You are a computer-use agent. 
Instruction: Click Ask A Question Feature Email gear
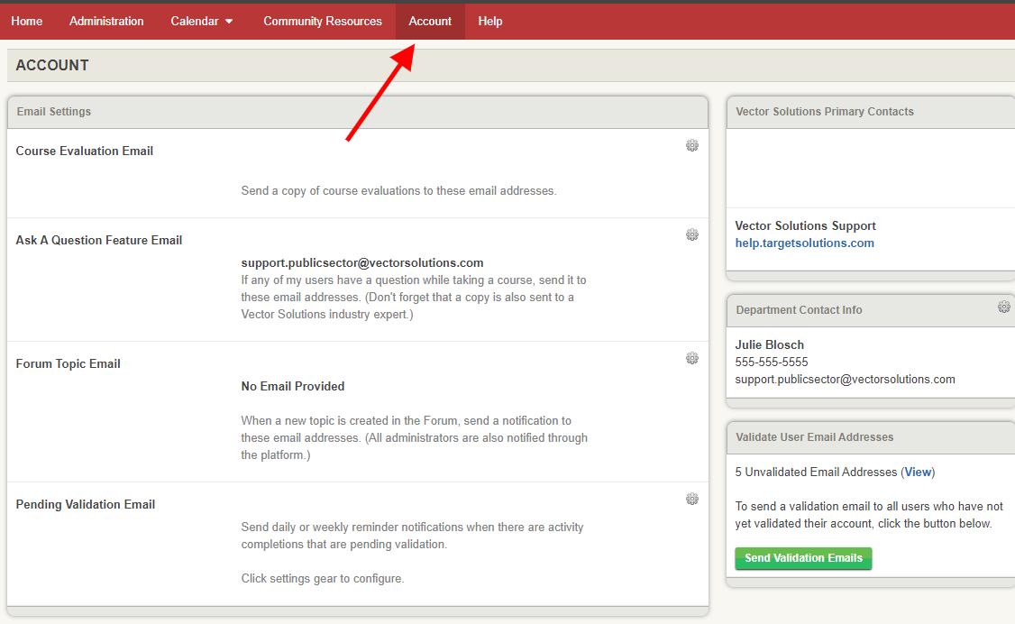click(x=692, y=234)
